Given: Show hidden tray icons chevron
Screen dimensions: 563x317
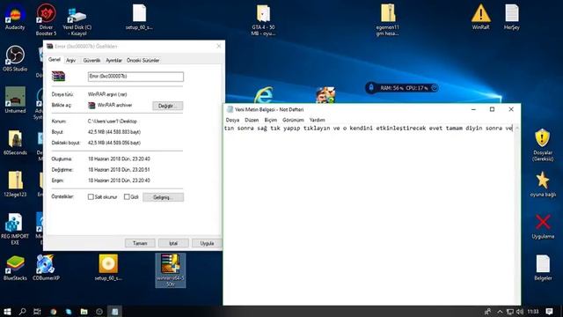Looking at the screenshot, I should (500, 311).
